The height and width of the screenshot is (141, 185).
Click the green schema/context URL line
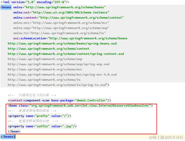[x=48, y=49]
